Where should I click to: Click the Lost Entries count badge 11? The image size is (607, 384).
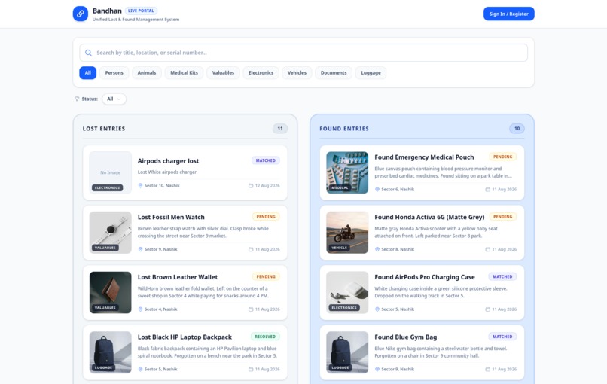coord(280,129)
